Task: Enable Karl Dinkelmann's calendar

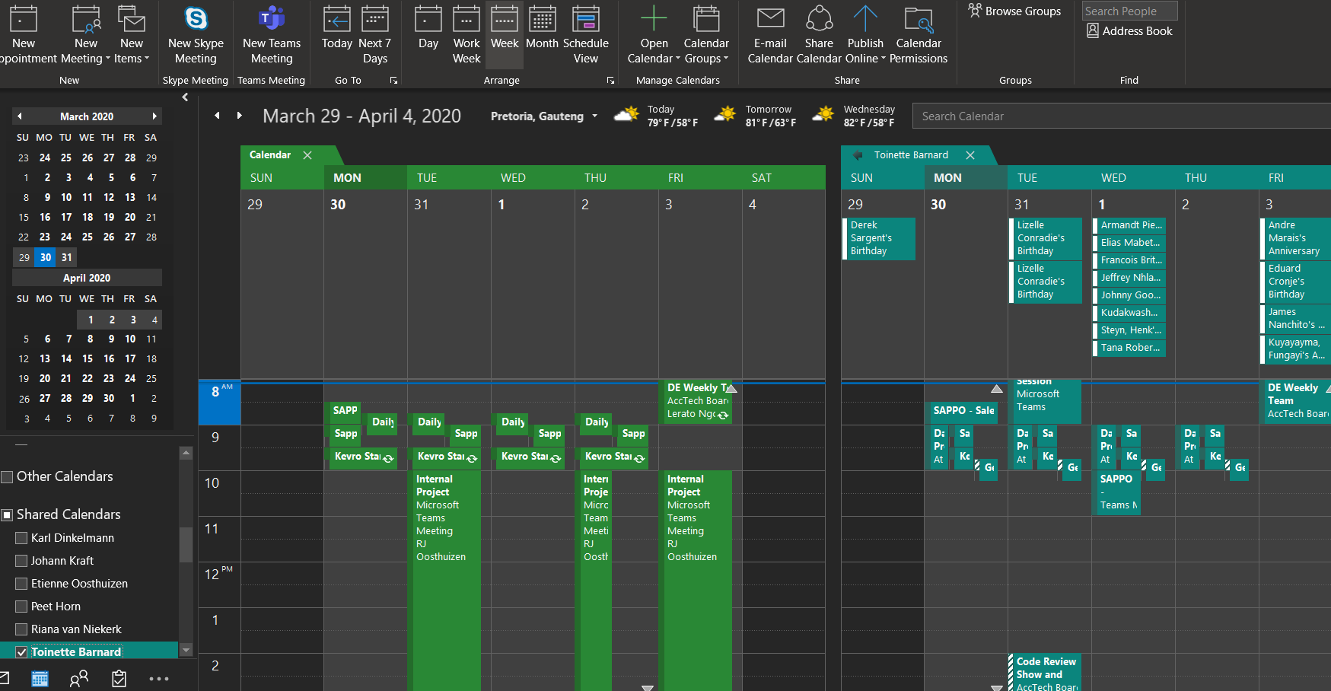Action: click(21, 538)
